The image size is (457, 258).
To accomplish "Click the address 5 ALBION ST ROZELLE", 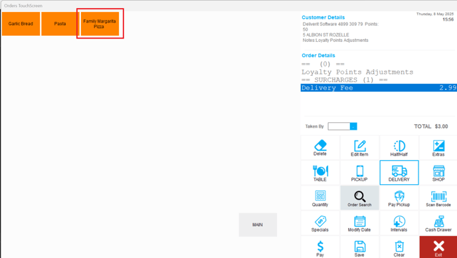I will click(x=326, y=35).
